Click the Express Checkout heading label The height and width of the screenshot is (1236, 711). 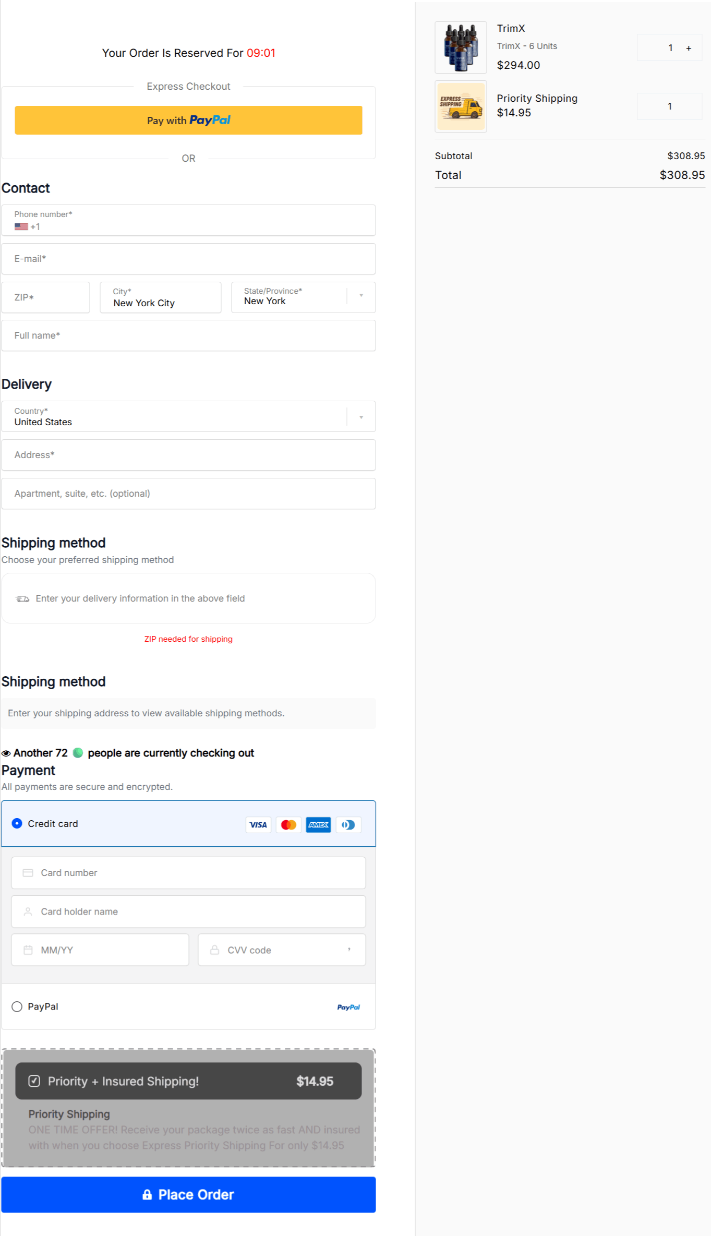[x=188, y=87]
